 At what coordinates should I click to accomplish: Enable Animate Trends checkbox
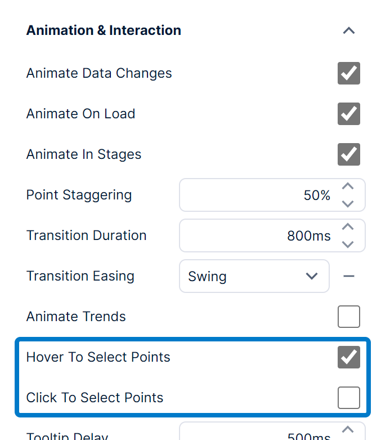[x=349, y=317]
